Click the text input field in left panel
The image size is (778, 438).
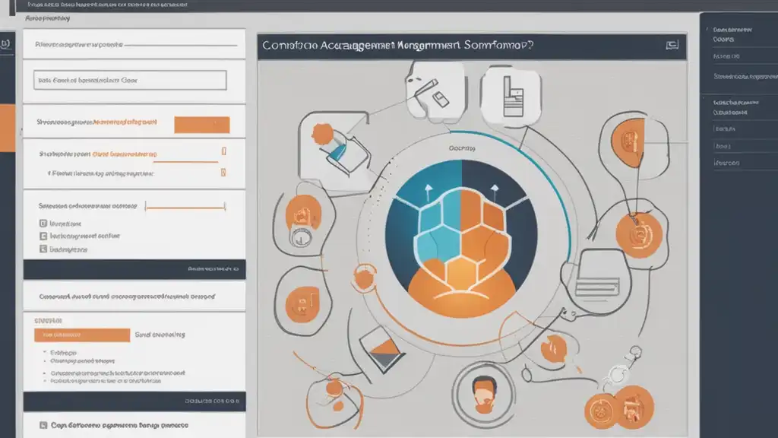click(130, 80)
